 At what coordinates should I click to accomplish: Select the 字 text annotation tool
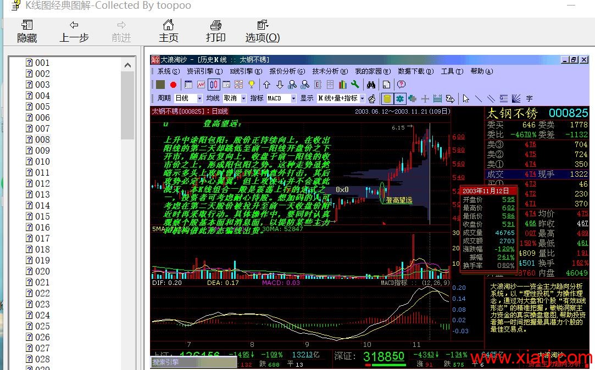pos(529,99)
